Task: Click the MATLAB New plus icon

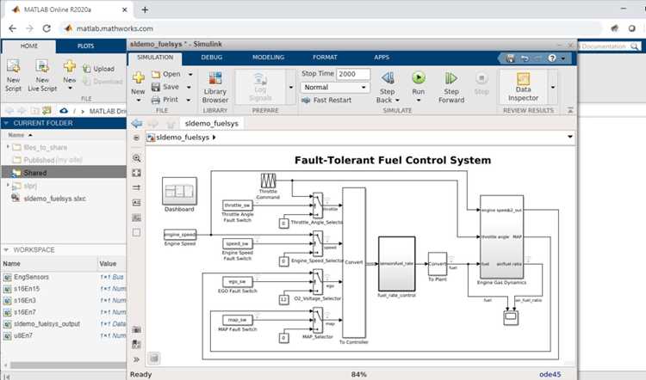Action: [x=70, y=66]
